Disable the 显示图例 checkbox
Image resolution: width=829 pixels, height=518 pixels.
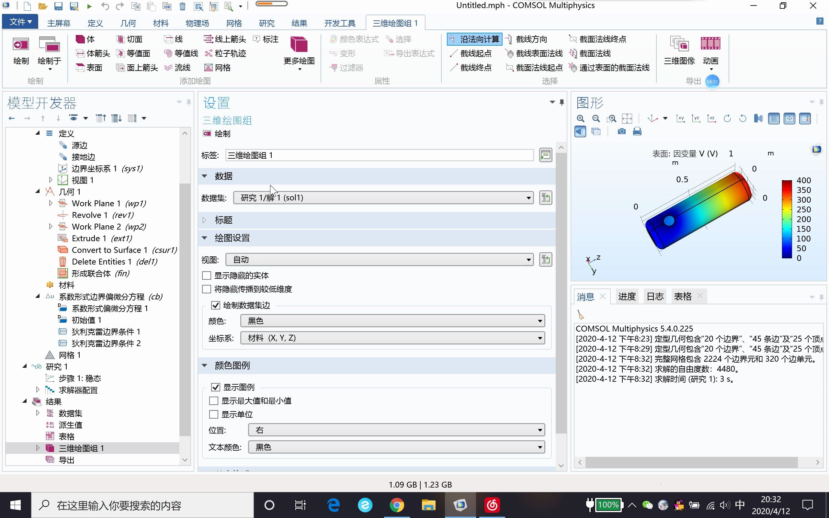point(216,387)
